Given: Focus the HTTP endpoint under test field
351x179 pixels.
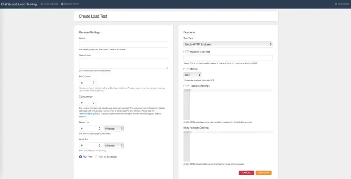Looking at the screenshot, I should point(228,58).
